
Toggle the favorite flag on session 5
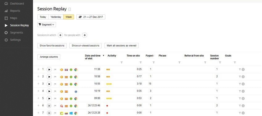pos(55,99)
